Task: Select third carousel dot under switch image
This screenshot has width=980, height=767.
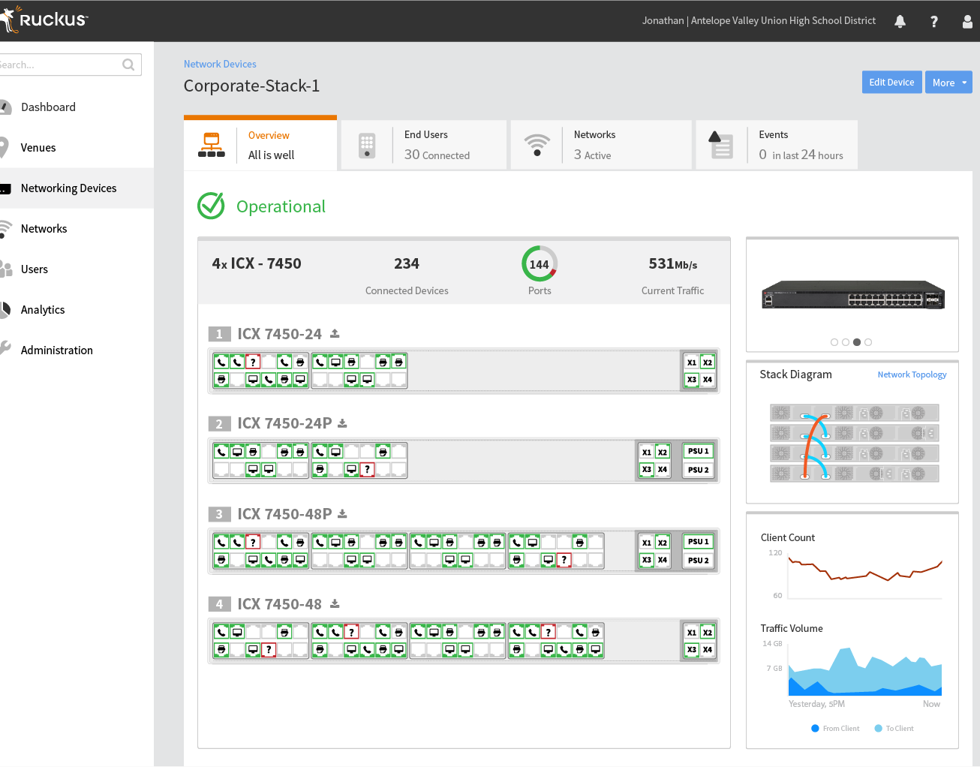Action: tap(857, 342)
